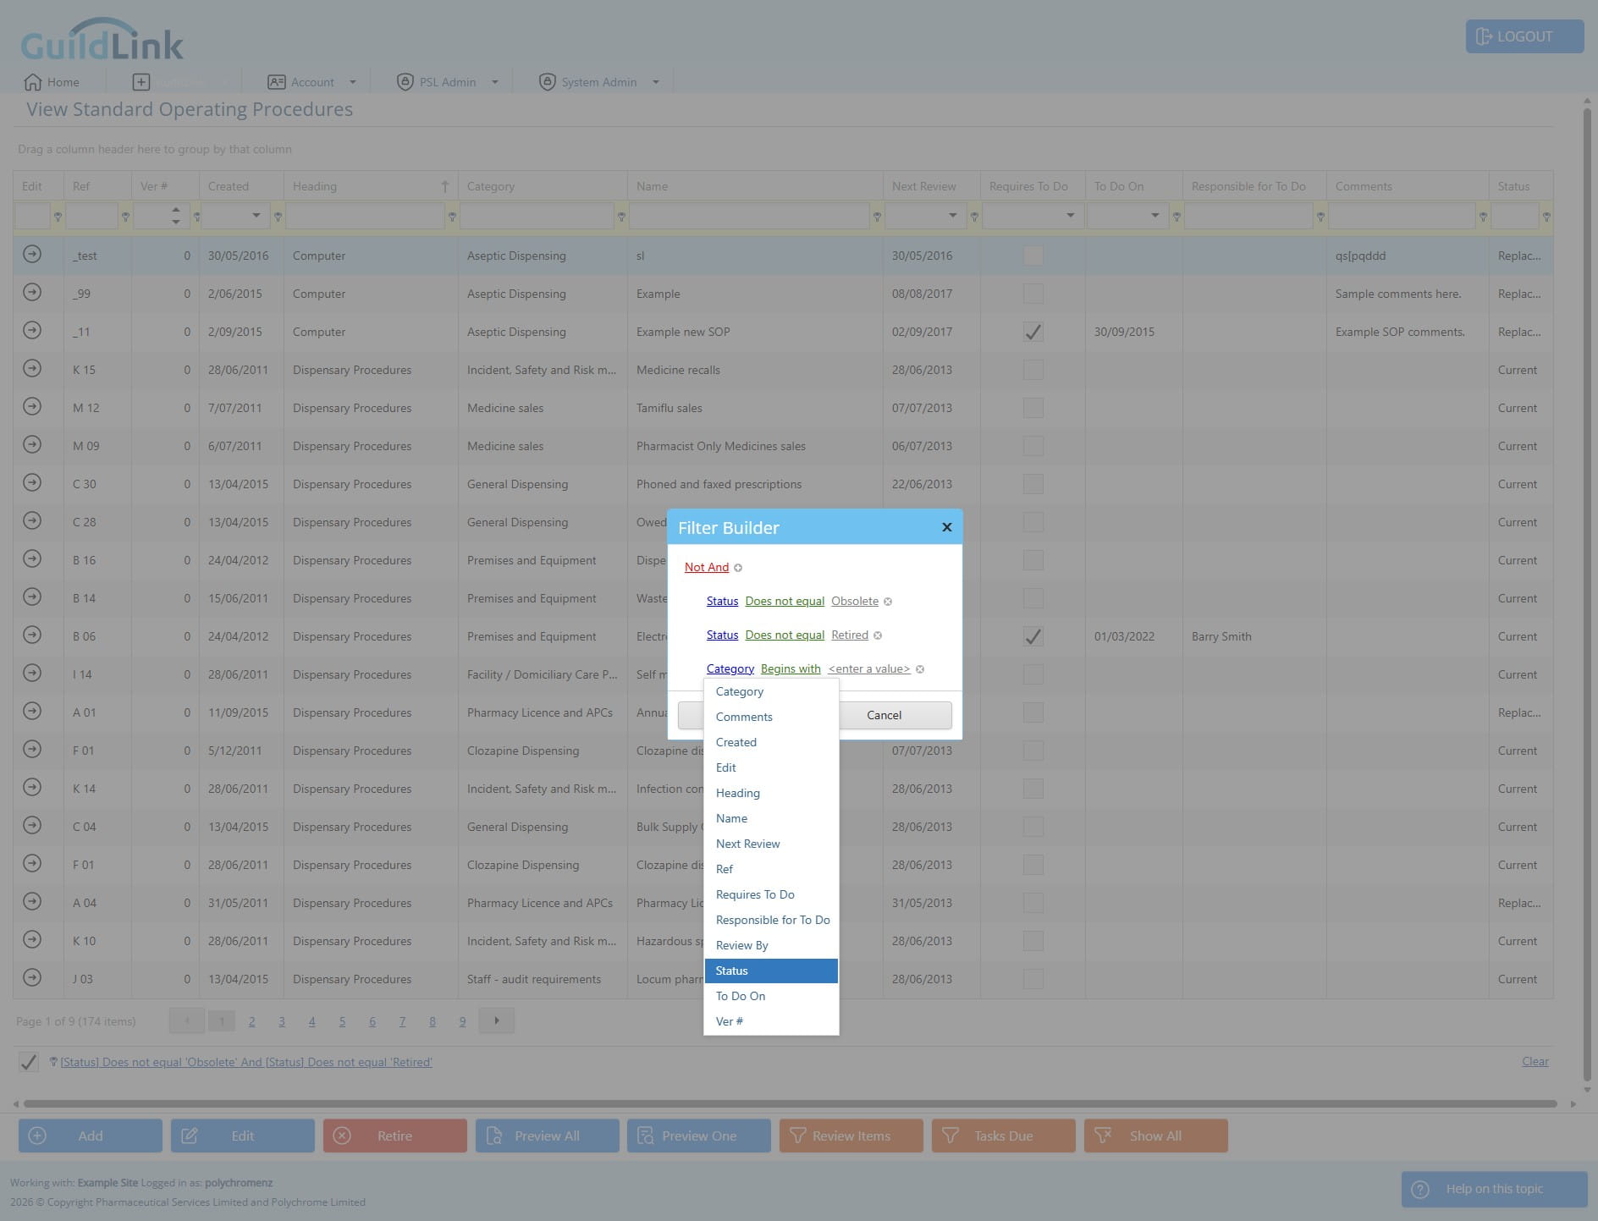Open edit arrow for the B 06 row

coord(32,635)
